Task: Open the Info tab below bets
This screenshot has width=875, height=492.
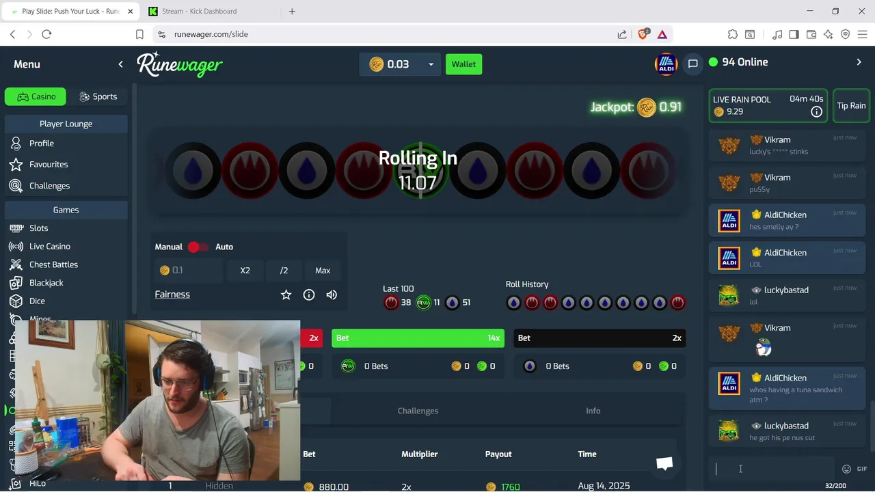Action: tap(593, 411)
